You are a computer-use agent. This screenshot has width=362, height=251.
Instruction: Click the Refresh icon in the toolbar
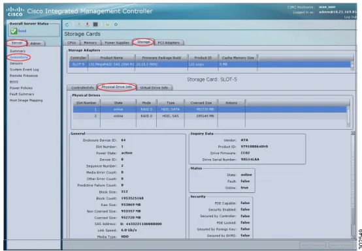click(67, 24)
